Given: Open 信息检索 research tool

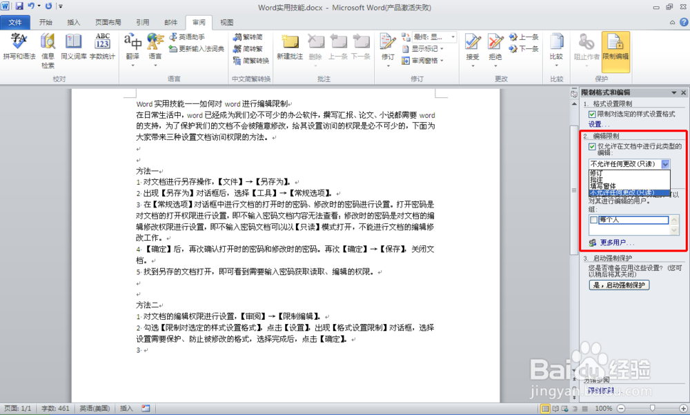Looking at the screenshot, I should [x=48, y=50].
